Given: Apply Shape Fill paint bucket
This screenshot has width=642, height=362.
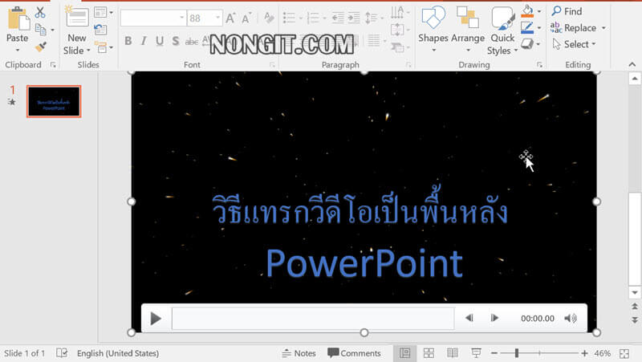Looking at the screenshot, I should (527, 11).
